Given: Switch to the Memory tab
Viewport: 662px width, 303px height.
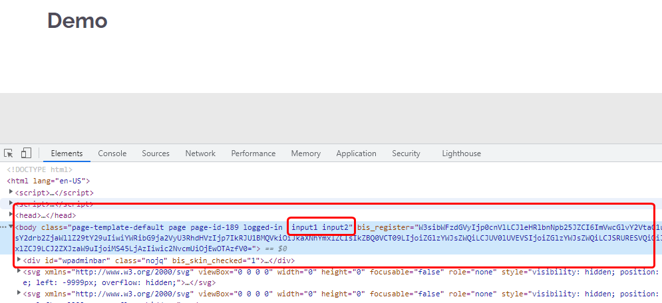Looking at the screenshot, I should (305, 153).
